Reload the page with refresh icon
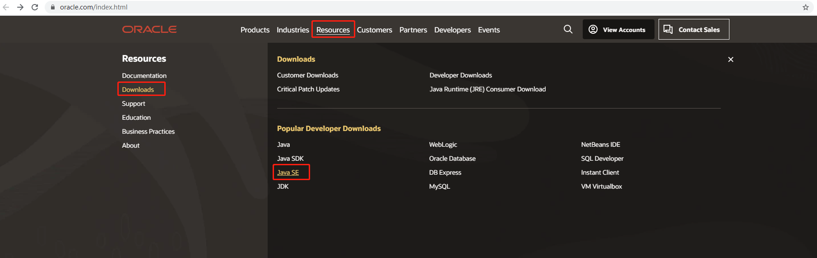The width and height of the screenshot is (817, 258). point(35,7)
